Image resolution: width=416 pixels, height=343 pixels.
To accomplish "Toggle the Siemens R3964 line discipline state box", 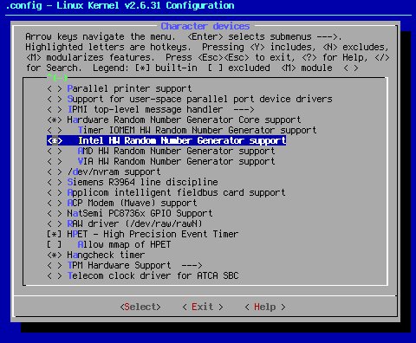I will coord(55,182).
